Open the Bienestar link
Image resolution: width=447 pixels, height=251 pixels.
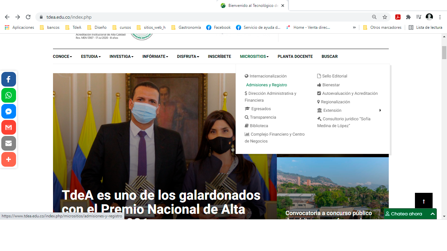329,85
